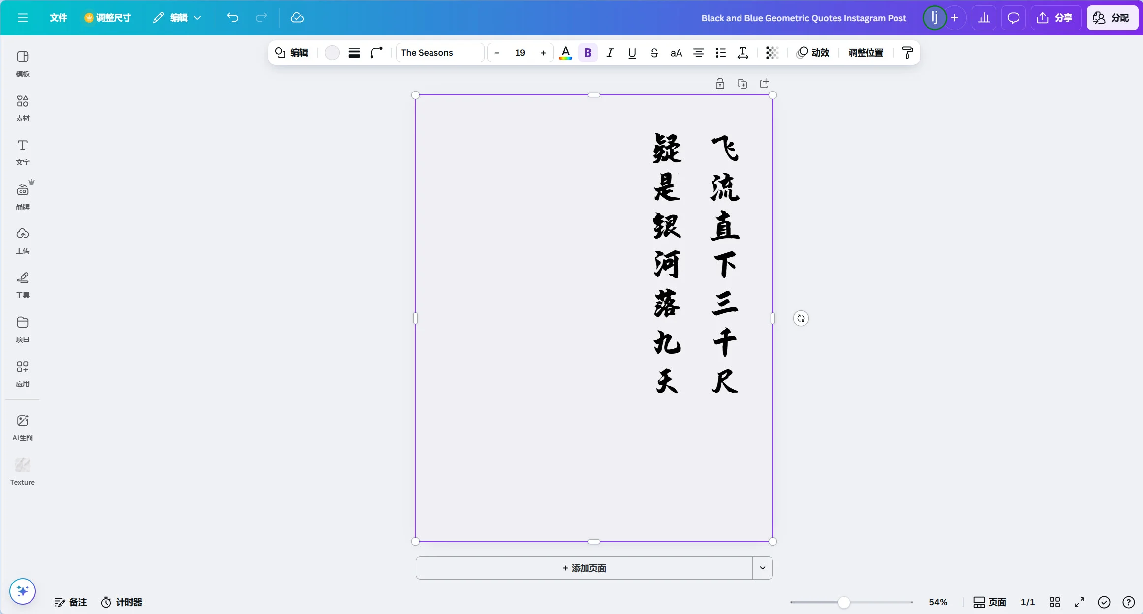The height and width of the screenshot is (614, 1143).
Task: Open 调整尺寸 resize option
Action: tap(107, 18)
